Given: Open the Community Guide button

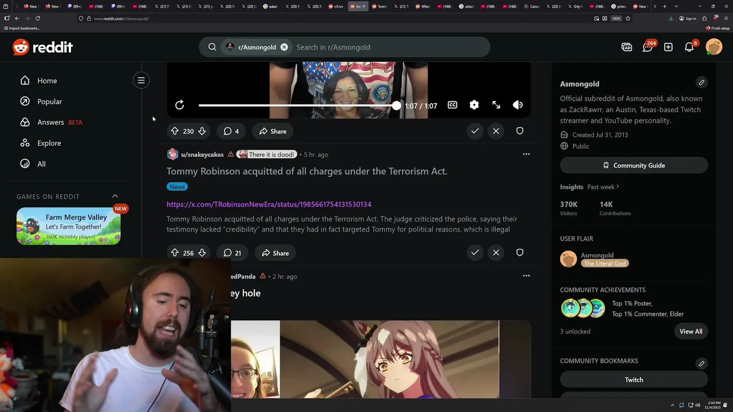Looking at the screenshot, I should click(634, 165).
